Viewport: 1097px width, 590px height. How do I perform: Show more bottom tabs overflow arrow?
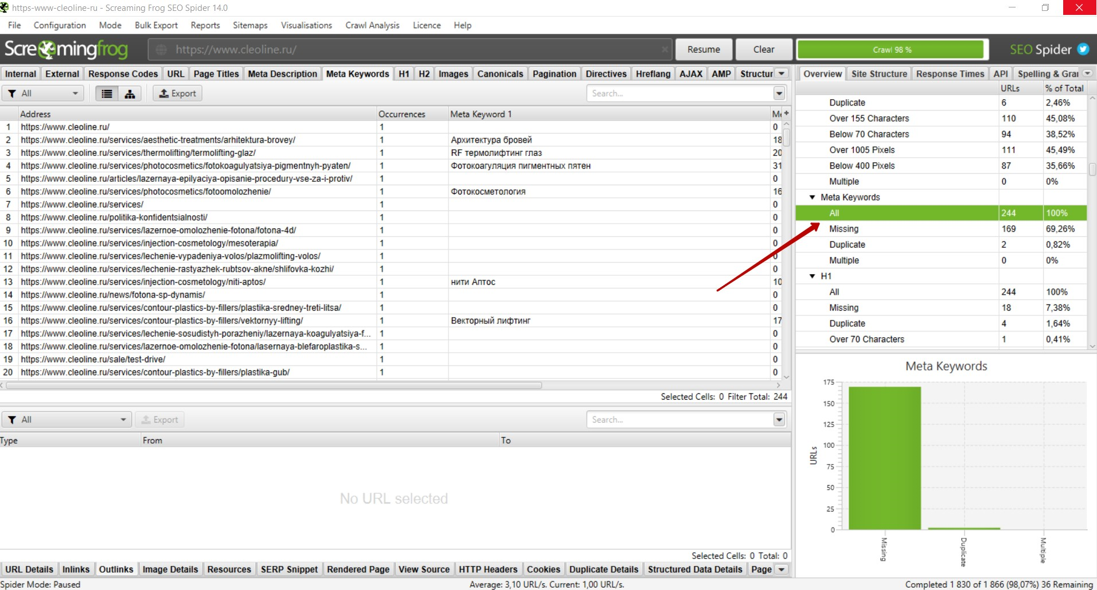pos(782,569)
